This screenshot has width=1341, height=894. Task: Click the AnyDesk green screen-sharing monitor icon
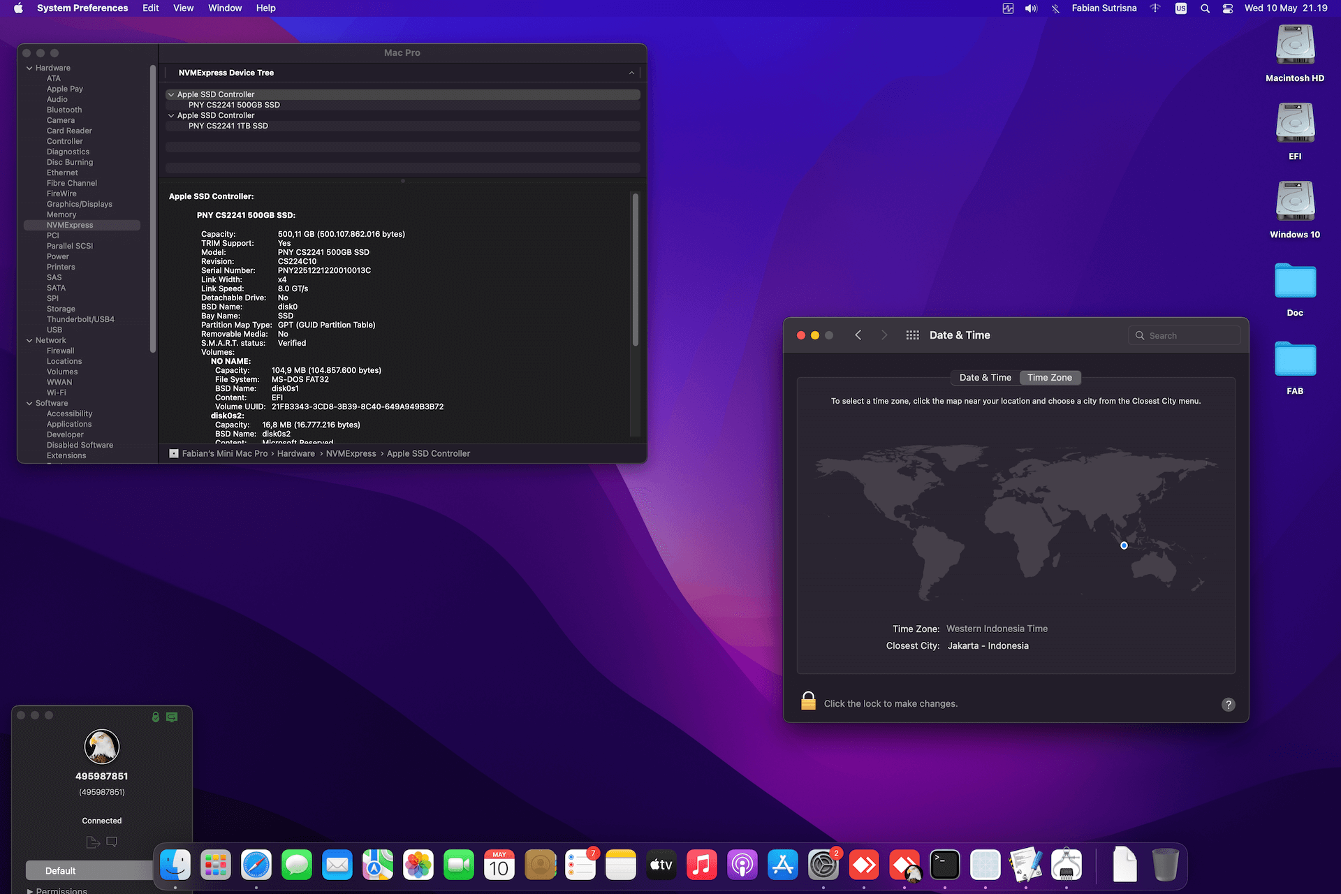pos(172,717)
